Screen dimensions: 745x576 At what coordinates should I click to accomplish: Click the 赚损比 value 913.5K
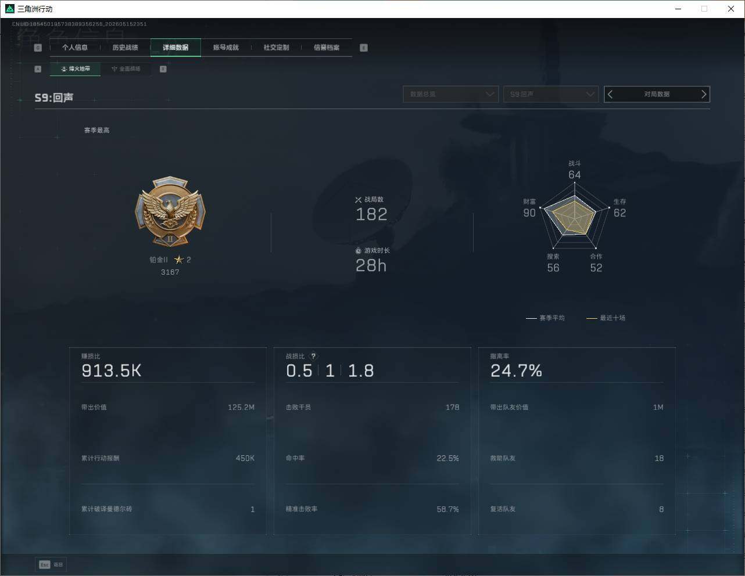pos(112,371)
